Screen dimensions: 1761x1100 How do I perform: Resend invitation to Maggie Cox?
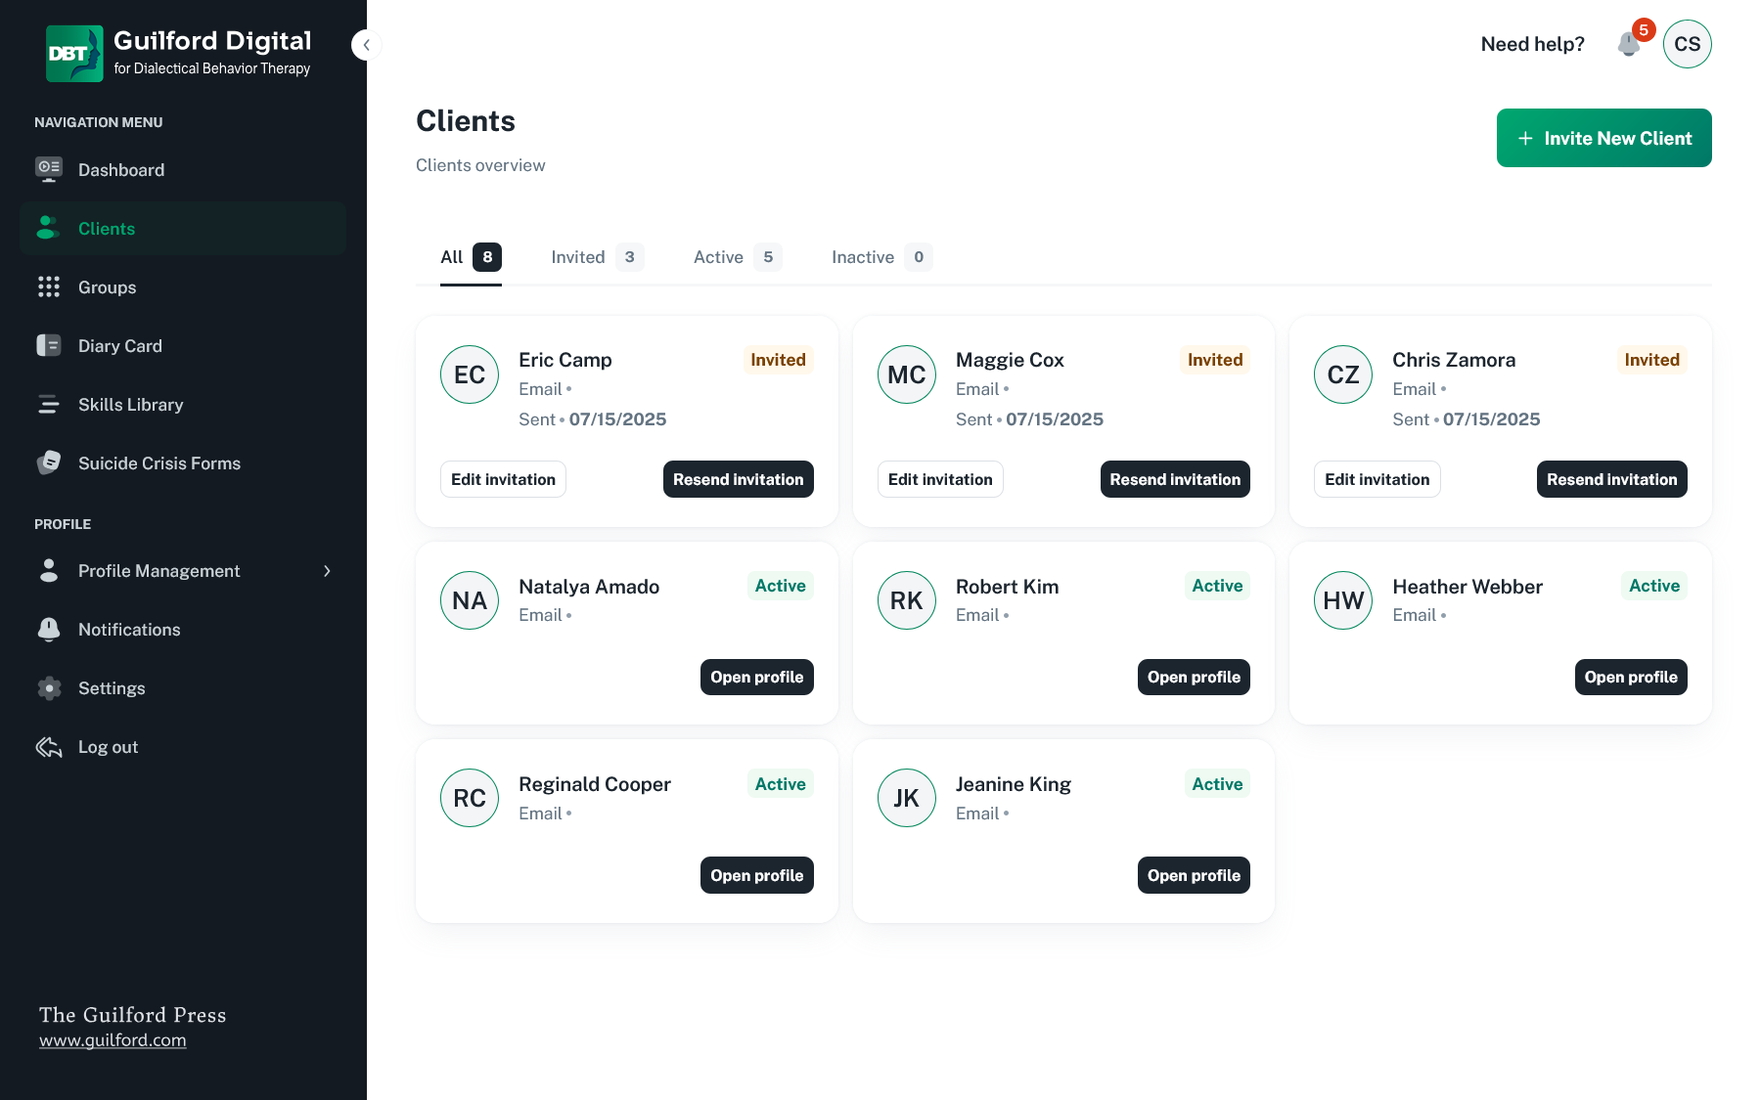click(1174, 479)
